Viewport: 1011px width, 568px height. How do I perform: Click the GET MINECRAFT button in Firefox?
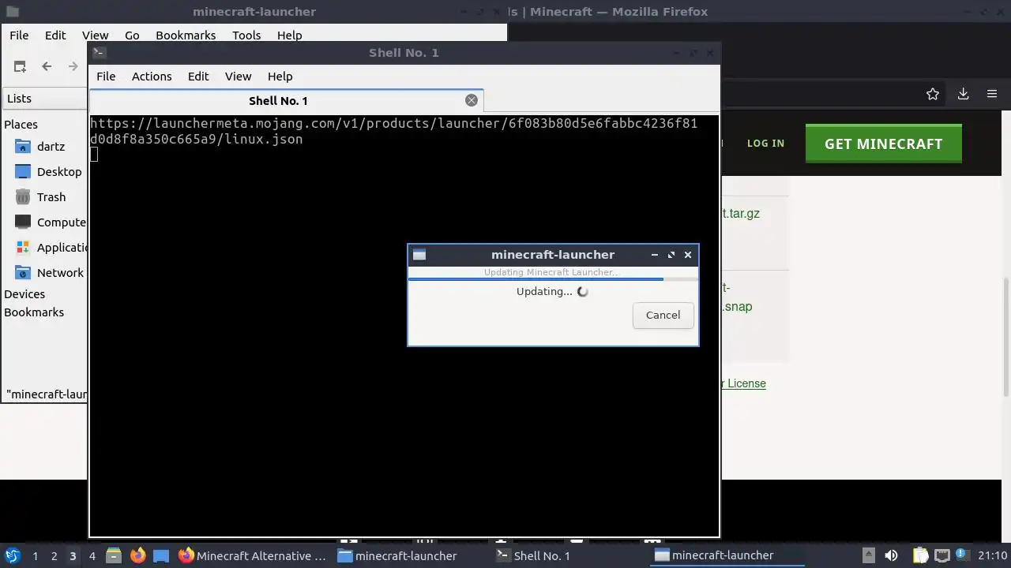point(883,144)
